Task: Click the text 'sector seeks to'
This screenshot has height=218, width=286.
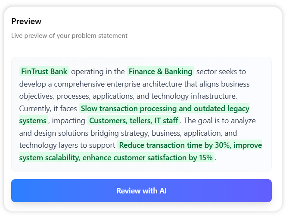Action: click(221, 71)
